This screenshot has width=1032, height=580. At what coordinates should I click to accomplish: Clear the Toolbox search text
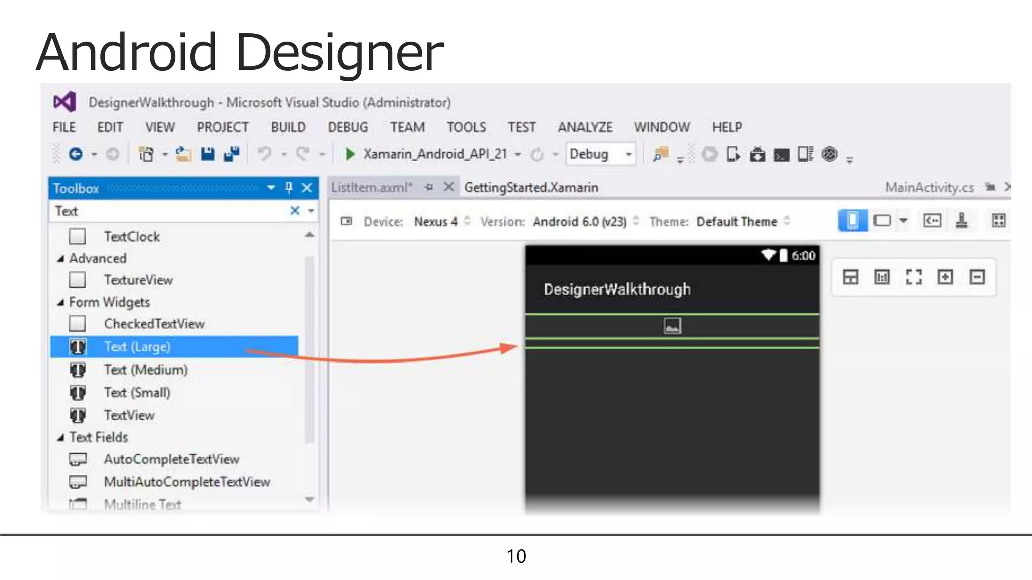coord(295,211)
